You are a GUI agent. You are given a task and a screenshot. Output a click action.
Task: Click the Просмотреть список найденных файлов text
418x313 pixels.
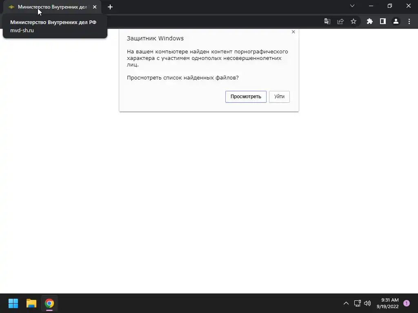pyautogui.click(x=182, y=78)
